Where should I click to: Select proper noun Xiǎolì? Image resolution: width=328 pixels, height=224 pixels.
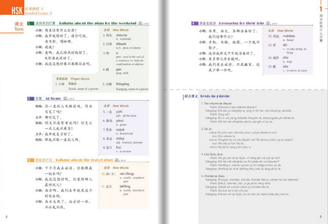tap(72, 84)
